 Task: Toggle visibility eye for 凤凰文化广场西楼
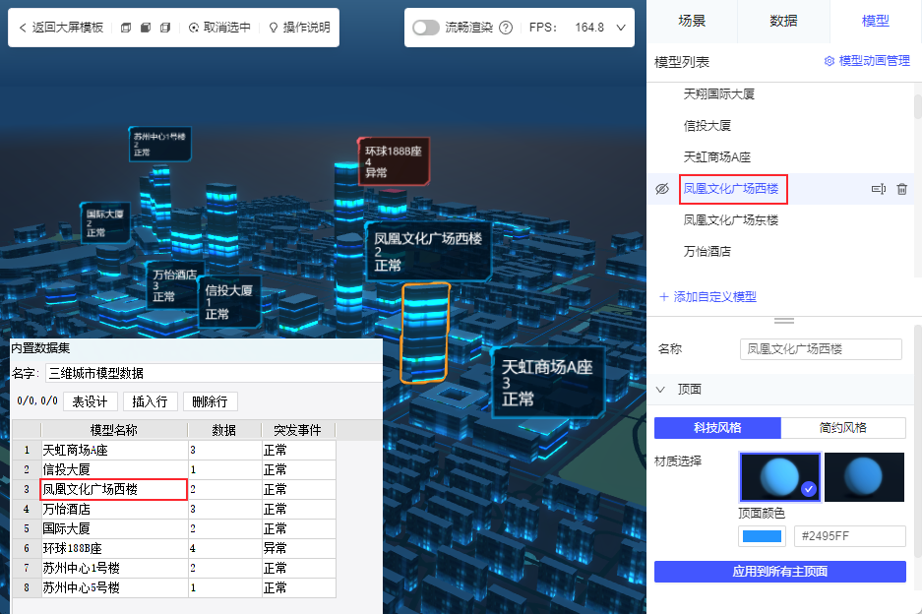click(662, 189)
